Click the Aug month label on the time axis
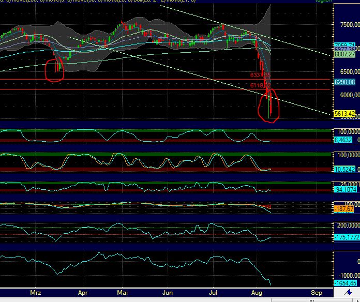360x302 pixels. coord(257,293)
